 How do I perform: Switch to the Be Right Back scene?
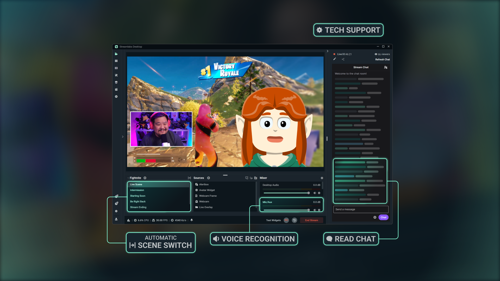159,202
